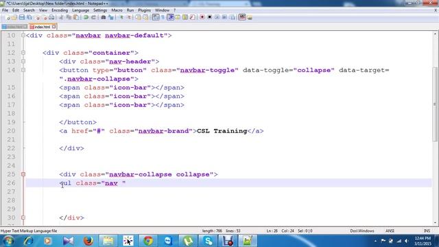Screen dimensions: 439x247
Task: Open the Settings menu
Action: [x=100, y=10]
